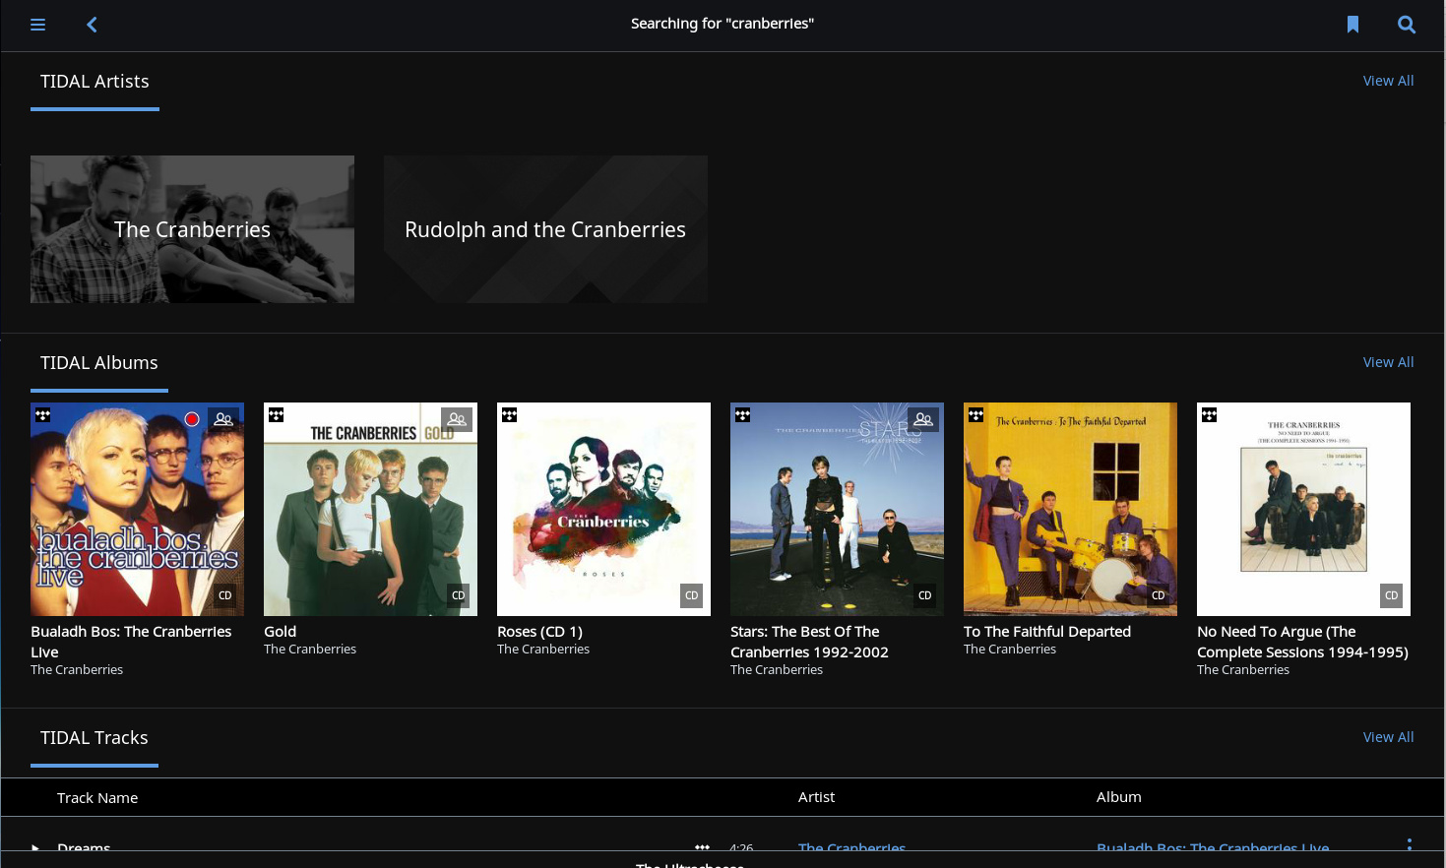Click The Cranberries artist under To The Faithful Departed

pos(1010,650)
